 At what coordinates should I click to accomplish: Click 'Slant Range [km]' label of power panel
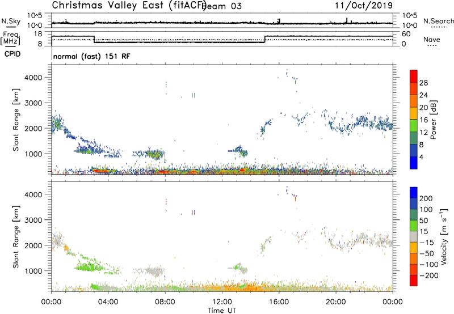(16, 120)
